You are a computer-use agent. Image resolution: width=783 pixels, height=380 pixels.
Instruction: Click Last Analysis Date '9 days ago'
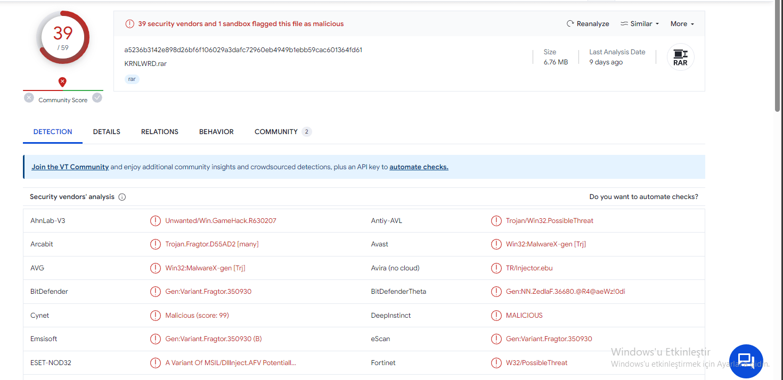(606, 62)
